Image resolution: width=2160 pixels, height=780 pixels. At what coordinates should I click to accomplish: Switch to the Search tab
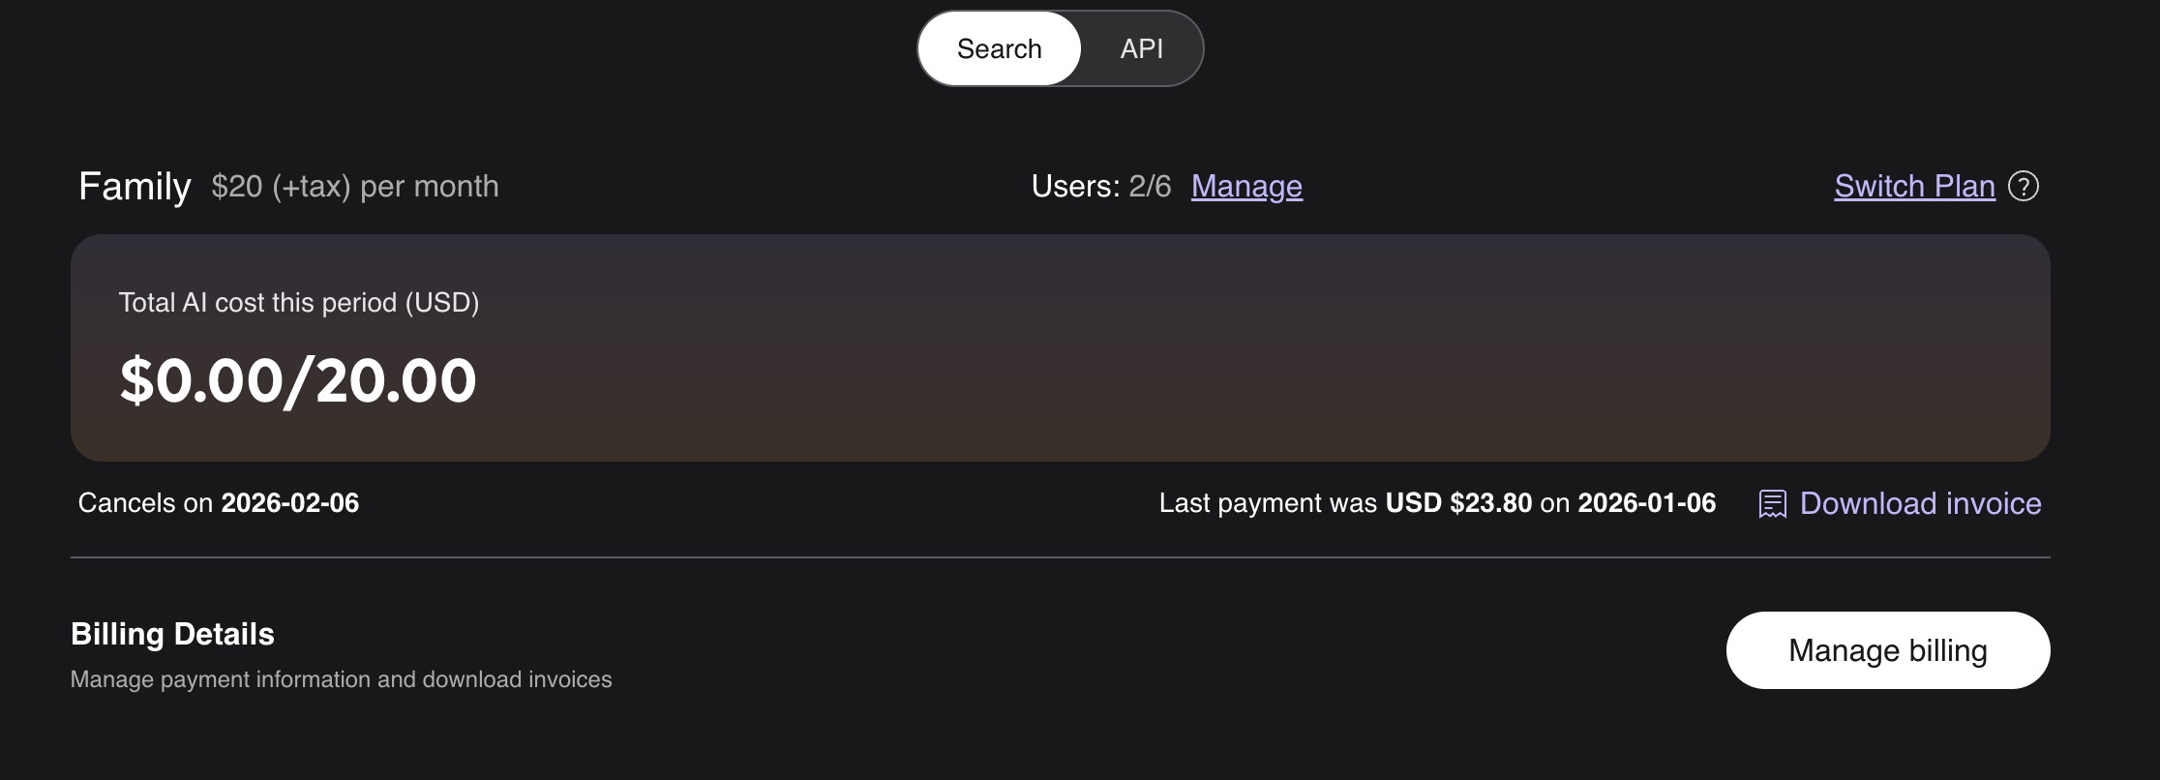pos(999,48)
